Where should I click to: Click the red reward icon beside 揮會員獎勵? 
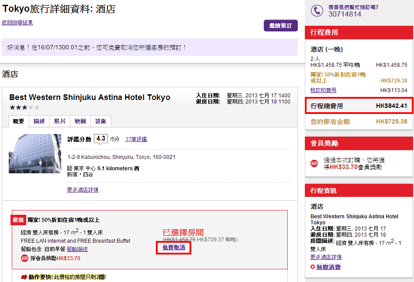coord(25,258)
